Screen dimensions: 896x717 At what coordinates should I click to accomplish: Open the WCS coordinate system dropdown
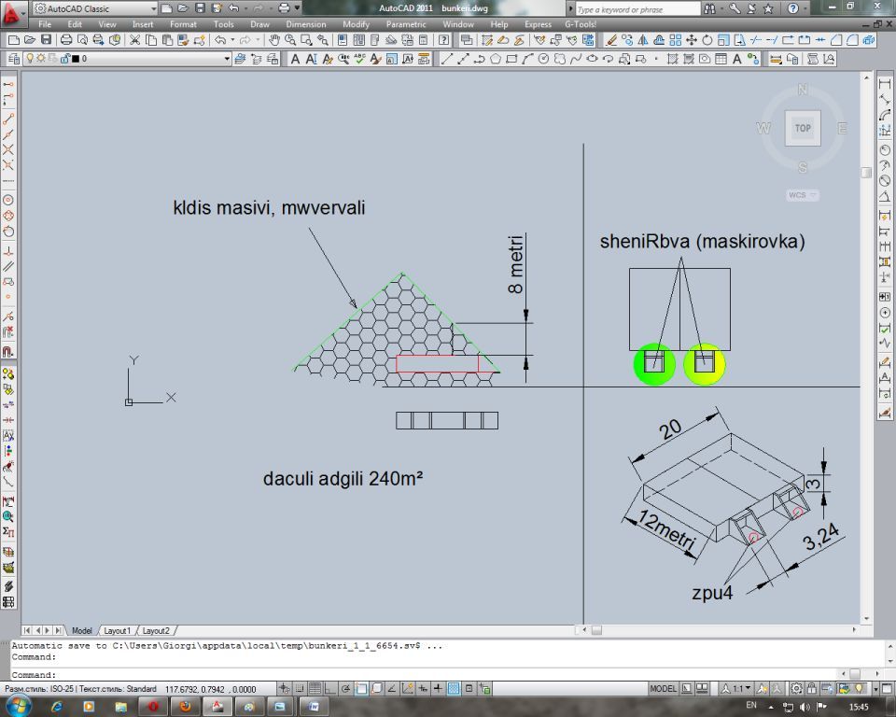point(803,195)
